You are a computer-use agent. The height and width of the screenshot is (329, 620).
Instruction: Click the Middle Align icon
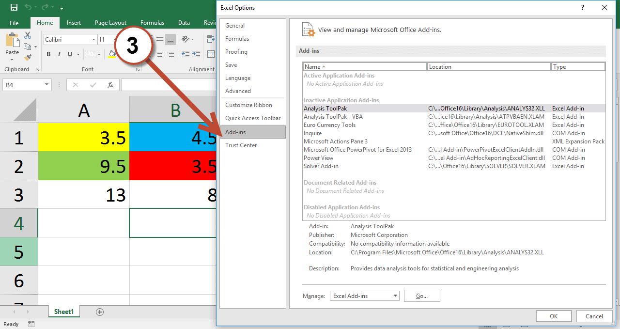point(159,39)
